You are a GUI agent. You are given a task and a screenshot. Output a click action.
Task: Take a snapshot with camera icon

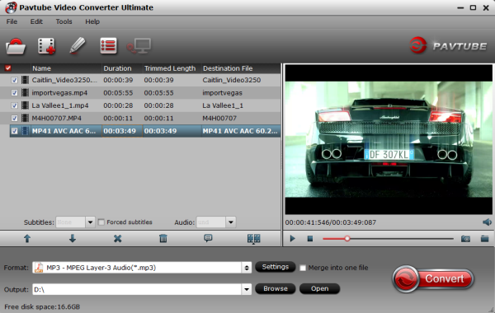pyautogui.click(x=465, y=239)
